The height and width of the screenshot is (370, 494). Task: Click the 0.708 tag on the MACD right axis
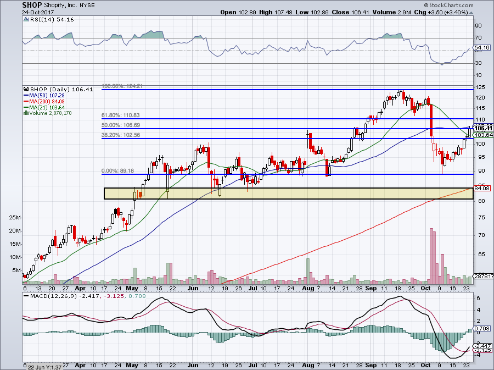[482, 328]
